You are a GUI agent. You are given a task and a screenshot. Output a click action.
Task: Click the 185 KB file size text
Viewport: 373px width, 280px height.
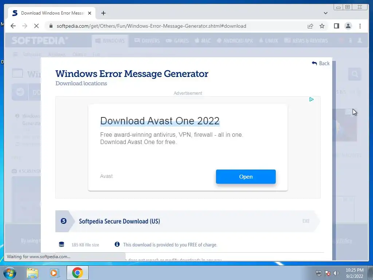coord(85,245)
